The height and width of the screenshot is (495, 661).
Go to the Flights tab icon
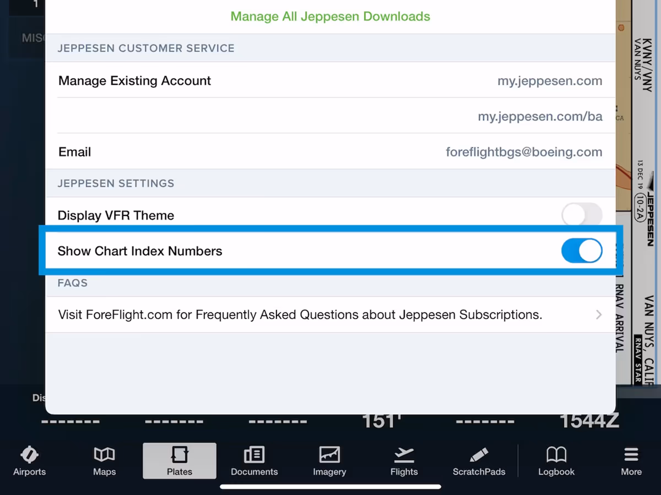coord(404,455)
